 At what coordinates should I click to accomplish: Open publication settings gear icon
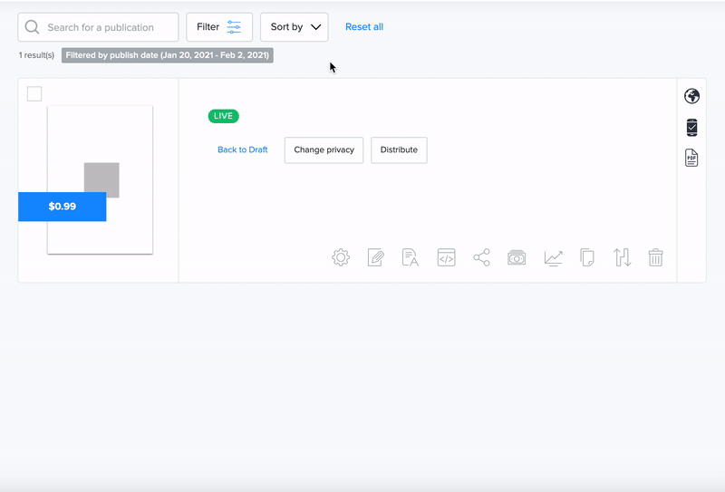341,257
